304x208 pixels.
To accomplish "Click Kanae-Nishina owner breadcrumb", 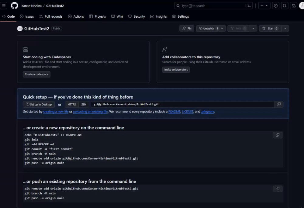I will tap(31, 6).
